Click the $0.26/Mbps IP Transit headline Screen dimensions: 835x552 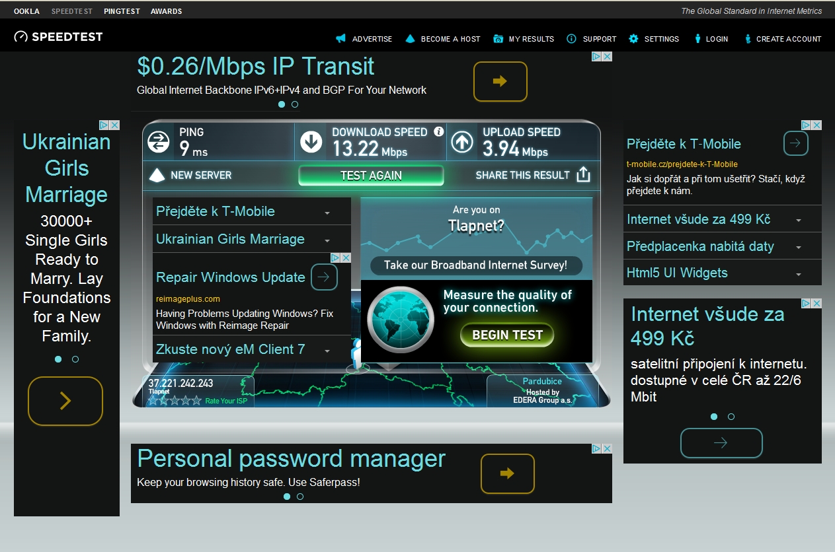click(x=256, y=66)
